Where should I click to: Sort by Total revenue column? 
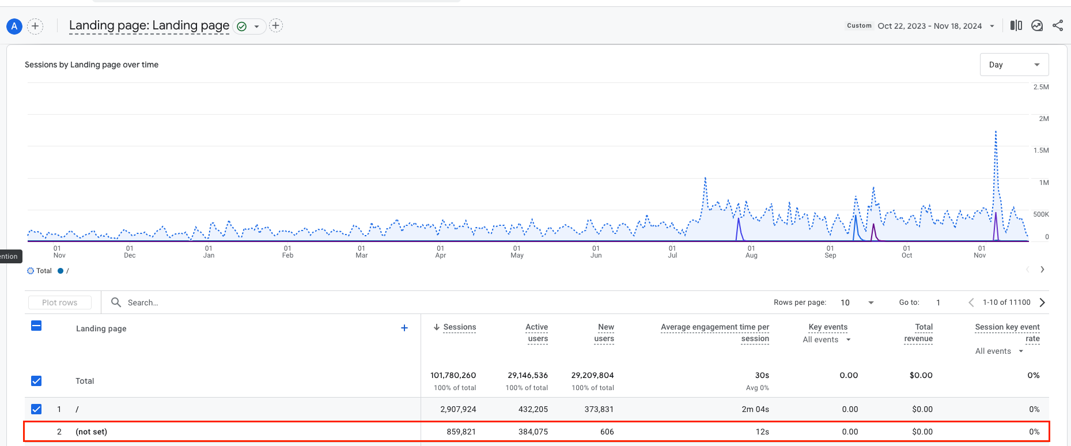point(919,332)
